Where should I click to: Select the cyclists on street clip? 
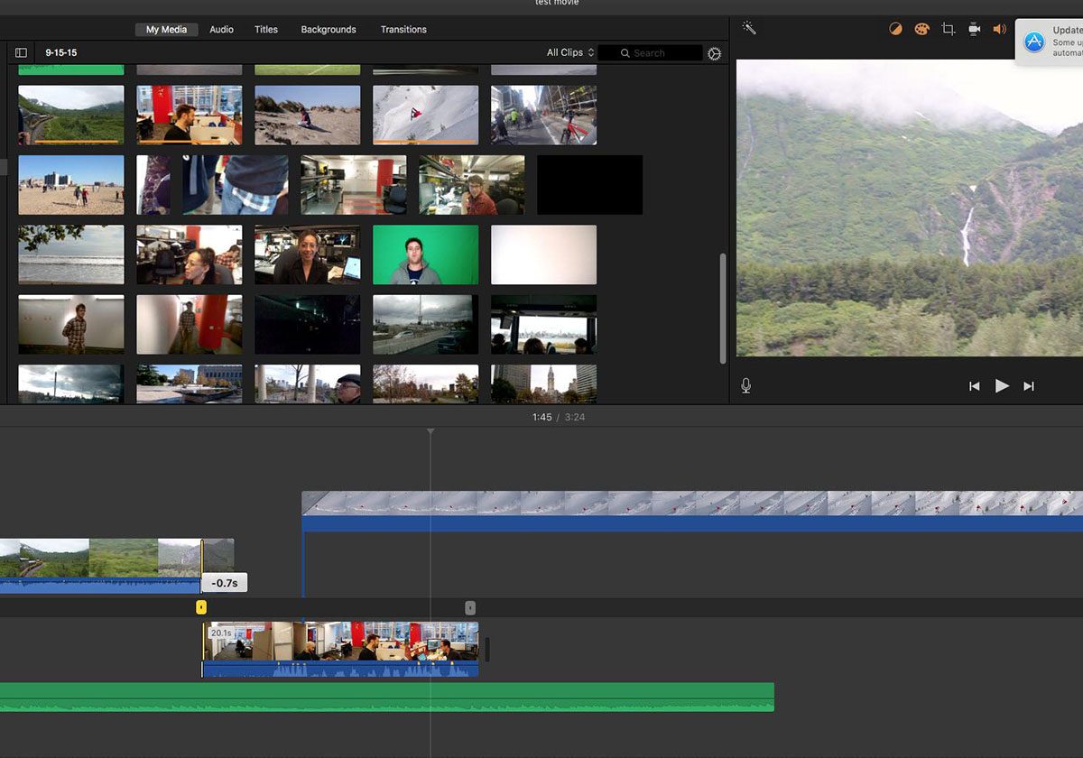click(544, 115)
